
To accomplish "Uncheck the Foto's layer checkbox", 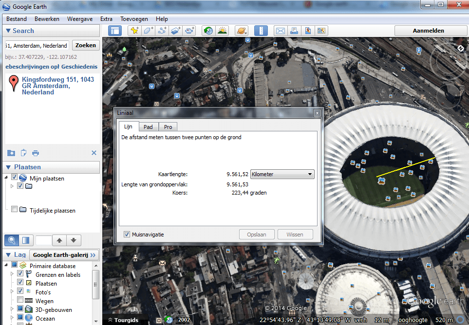I will pos(20,290).
